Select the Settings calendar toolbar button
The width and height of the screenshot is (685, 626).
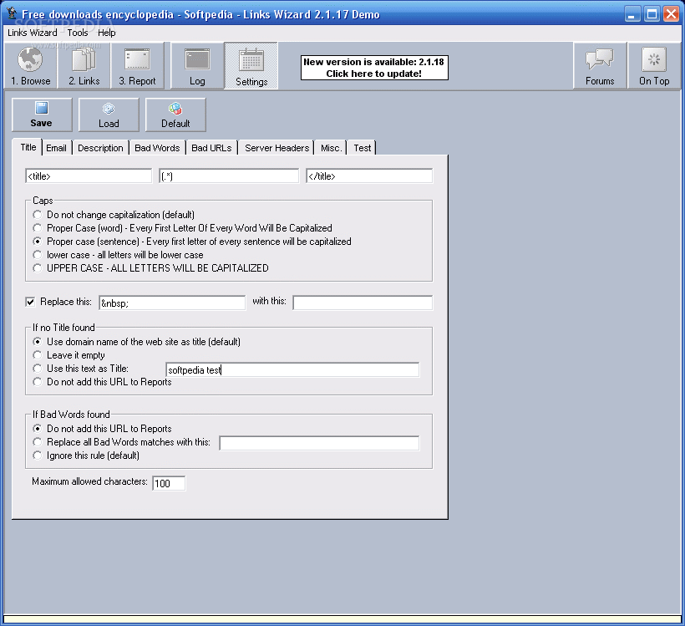[x=251, y=66]
